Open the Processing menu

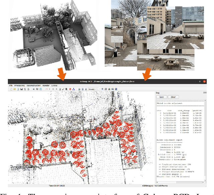click(x=19, y=86)
